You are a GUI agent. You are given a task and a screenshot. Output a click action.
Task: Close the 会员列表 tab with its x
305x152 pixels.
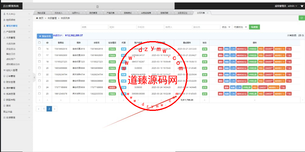pyautogui.click(x=208, y=13)
